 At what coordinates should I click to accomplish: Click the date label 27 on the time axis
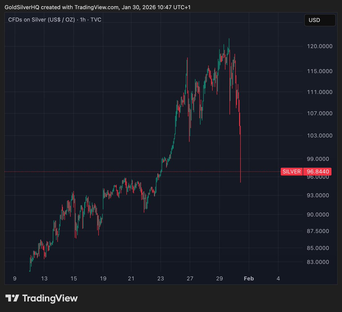[190, 279]
